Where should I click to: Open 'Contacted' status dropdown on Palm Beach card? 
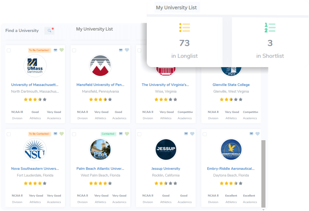click(x=108, y=134)
